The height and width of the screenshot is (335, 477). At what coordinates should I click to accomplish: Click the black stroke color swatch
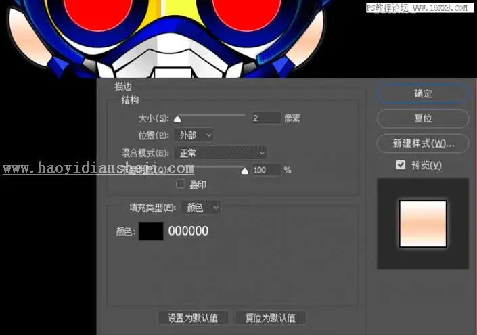point(151,231)
